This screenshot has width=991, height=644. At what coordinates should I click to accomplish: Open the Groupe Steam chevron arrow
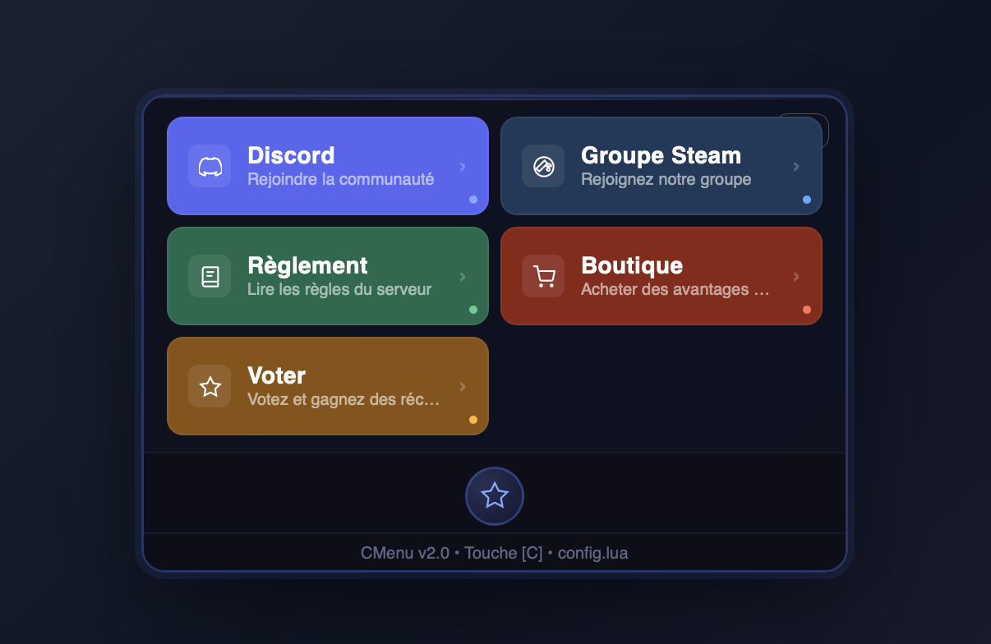pyautogui.click(x=796, y=167)
